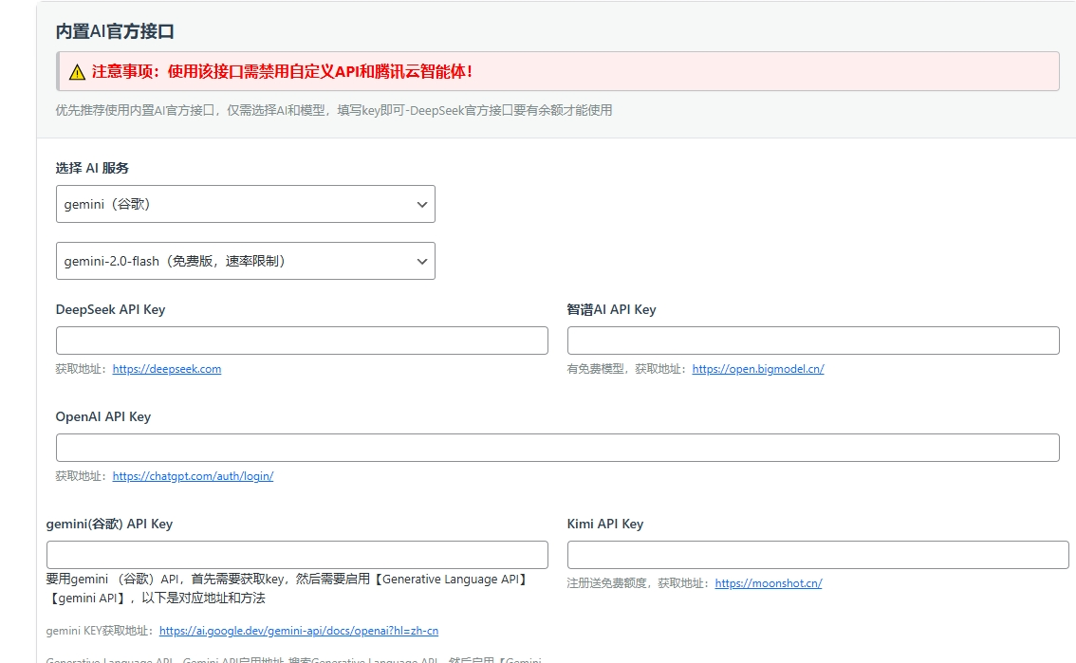
Task: Open the gemini-2.0-flash model dropdown
Action: [x=245, y=261]
